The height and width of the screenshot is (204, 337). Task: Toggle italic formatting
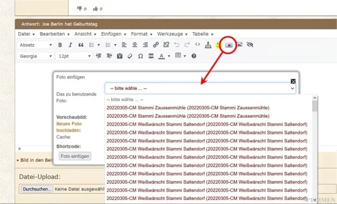click(70, 45)
